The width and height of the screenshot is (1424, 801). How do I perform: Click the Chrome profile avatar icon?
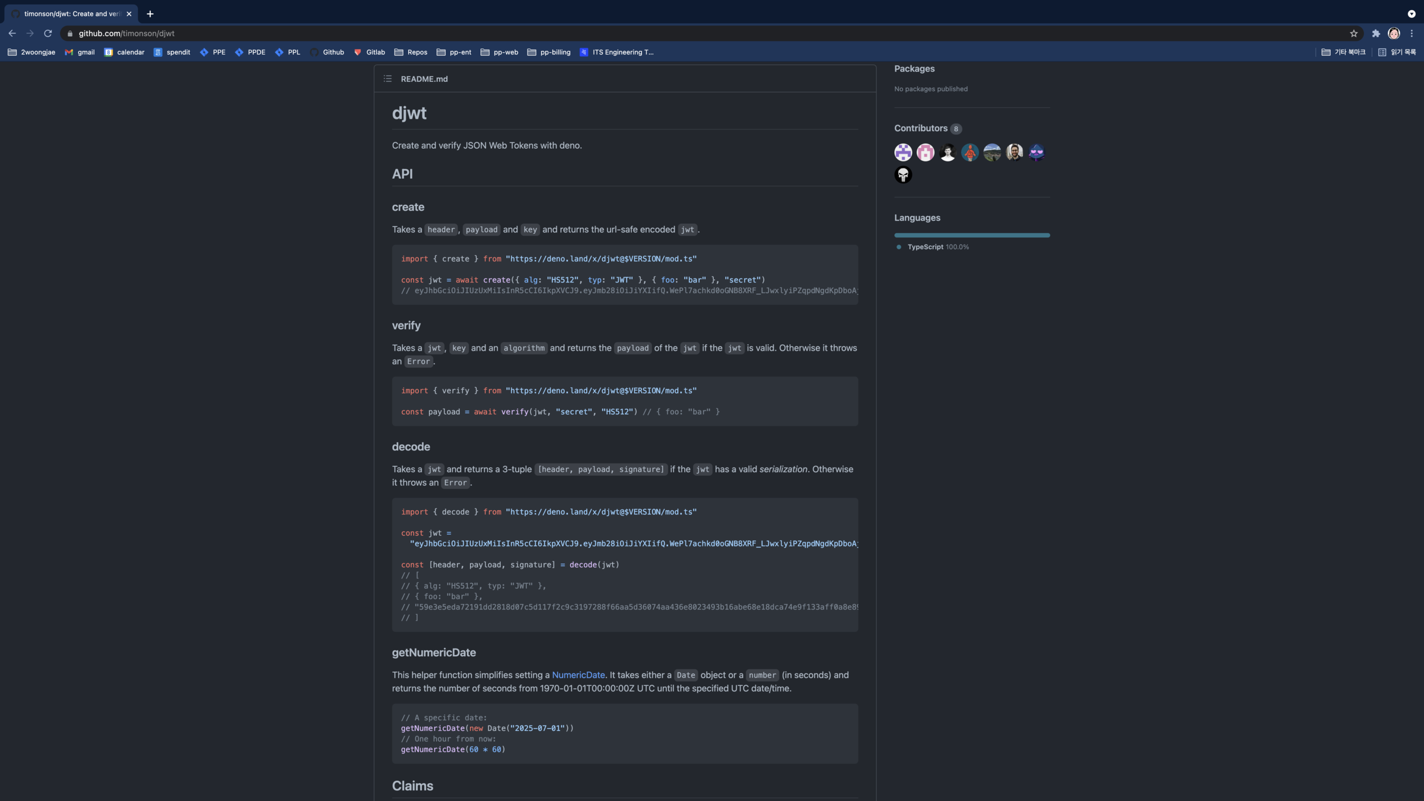pos(1394,33)
